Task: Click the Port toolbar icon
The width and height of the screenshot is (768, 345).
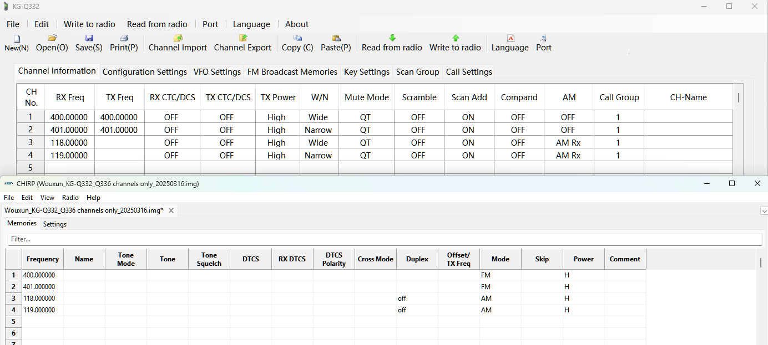Action: pos(543,38)
